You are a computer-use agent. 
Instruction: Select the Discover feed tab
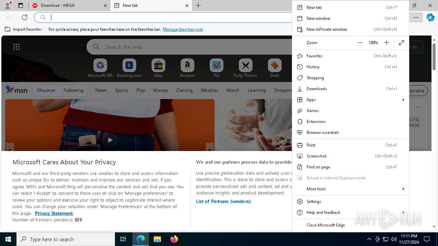tap(46, 90)
